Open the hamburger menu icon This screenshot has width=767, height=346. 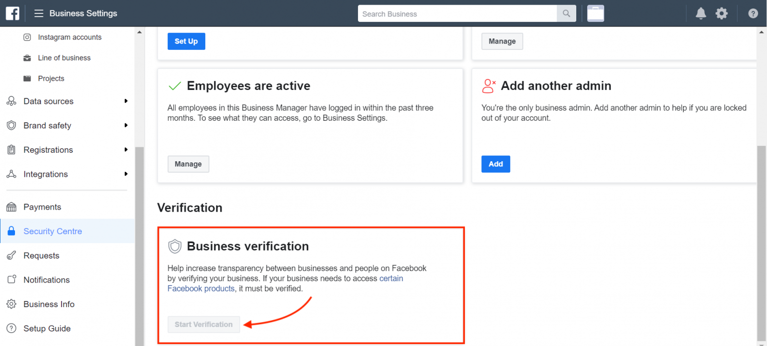pyautogui.click(x=38, y=13)
